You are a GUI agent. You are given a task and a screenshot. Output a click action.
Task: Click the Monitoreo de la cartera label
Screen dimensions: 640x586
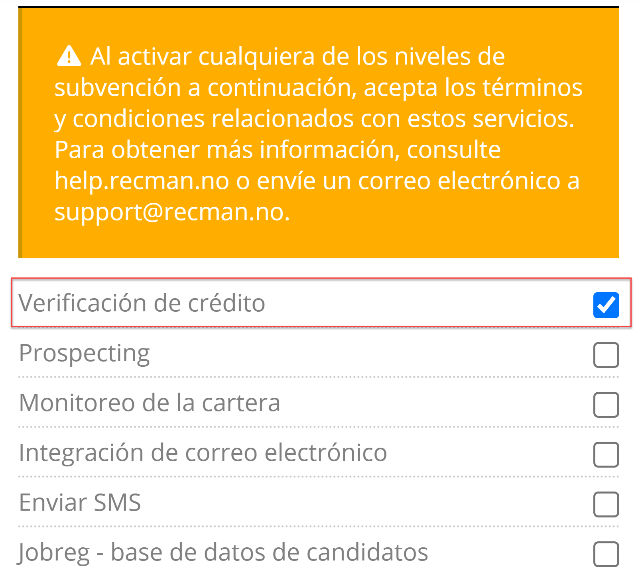tap(150, 403)
